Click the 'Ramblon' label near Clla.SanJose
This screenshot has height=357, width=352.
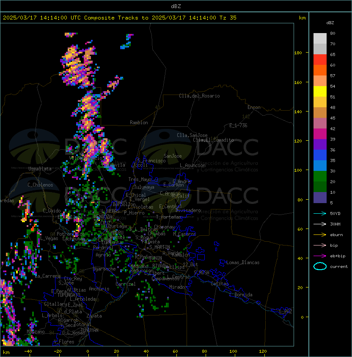[139, 123]
